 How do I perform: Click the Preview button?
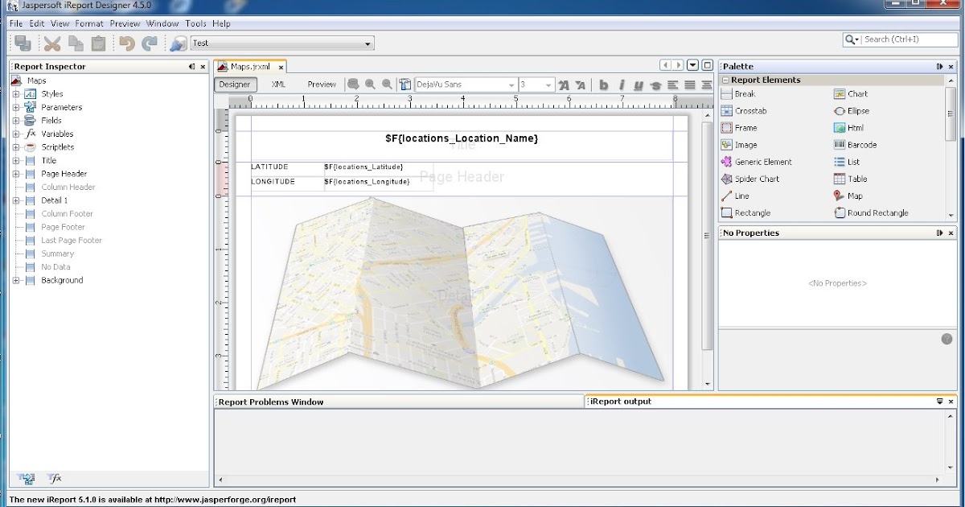321,84
